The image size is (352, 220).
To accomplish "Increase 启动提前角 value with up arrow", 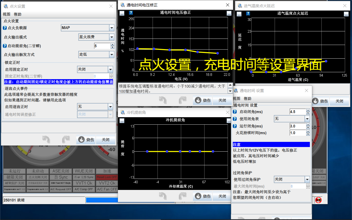I will point(112,44).
